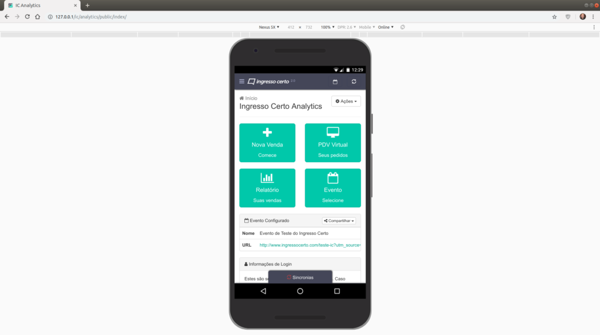Click the Início breadcrumb link
Viewport: 600px width, 335px height.
pyautogui.click(x=248, y=98)
